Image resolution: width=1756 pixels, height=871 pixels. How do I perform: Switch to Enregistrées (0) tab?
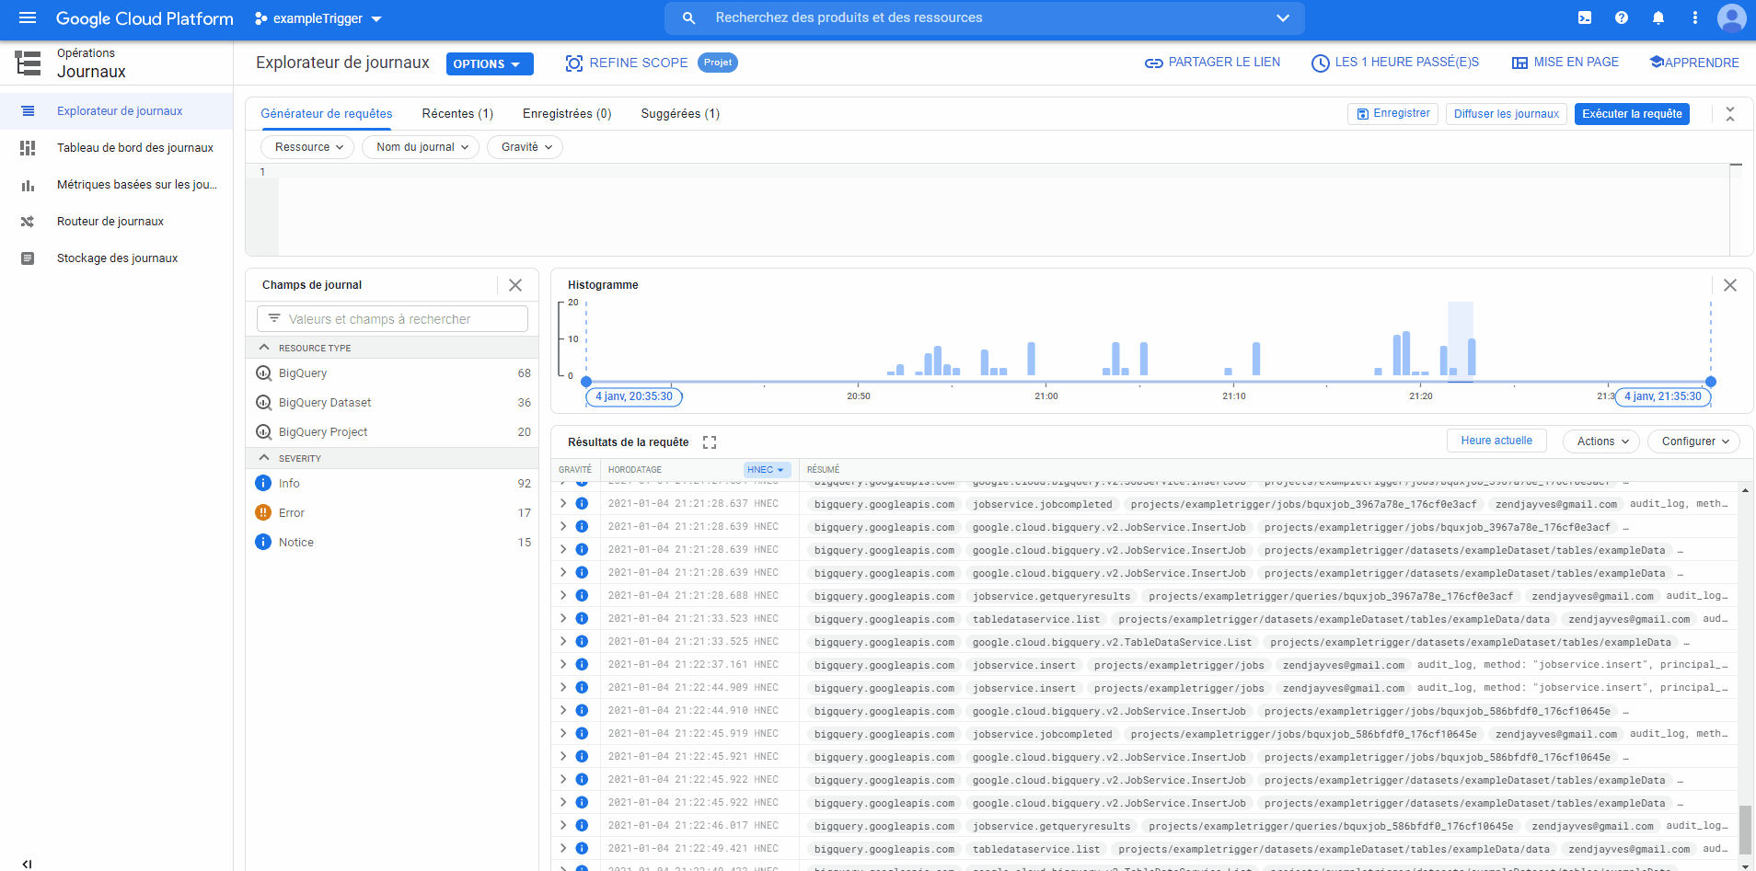pyautogui.click(x=567, y=113)
